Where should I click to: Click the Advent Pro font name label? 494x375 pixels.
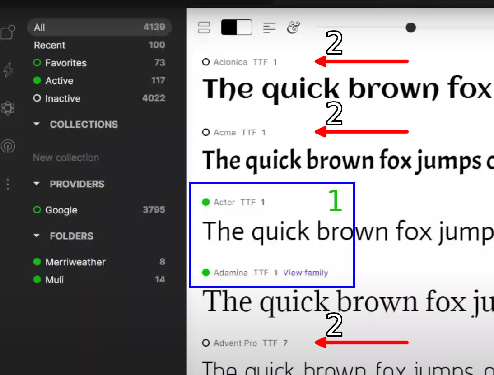(235, 343)
